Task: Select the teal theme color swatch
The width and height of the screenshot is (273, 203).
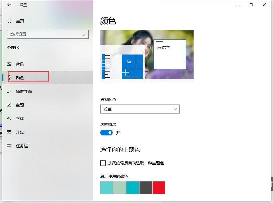Action: [x=132, y=188]
